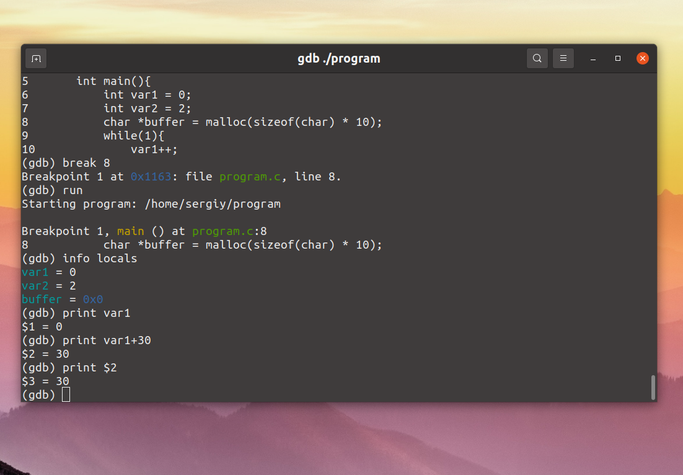This screenshot has height=475, width=683.
Task: Open a new terminal tab
Action: tap(36, 58)
